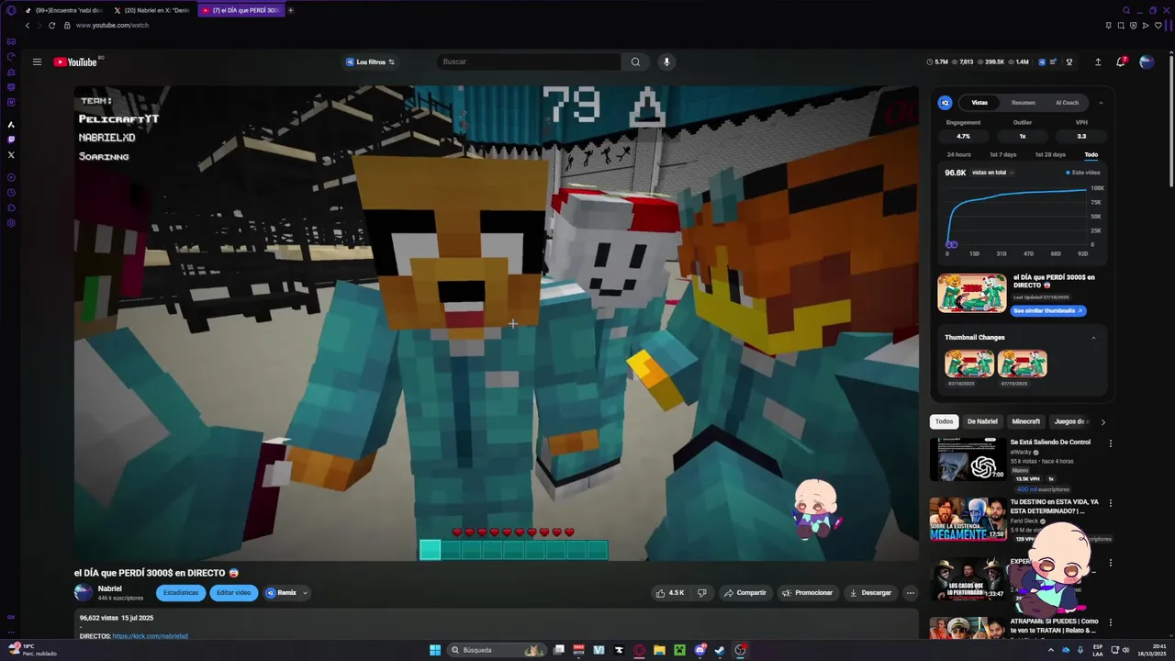
Task: Click the Promocionar button
Action: (807, 593)
